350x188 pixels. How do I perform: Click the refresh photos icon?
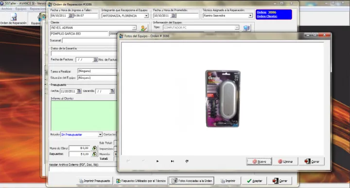click(187, 161)
